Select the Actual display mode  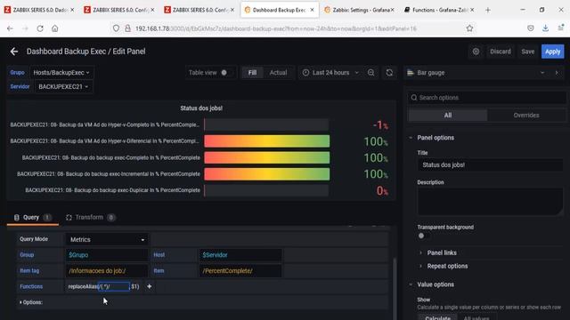pyautogui.click(x=278, y=73)
